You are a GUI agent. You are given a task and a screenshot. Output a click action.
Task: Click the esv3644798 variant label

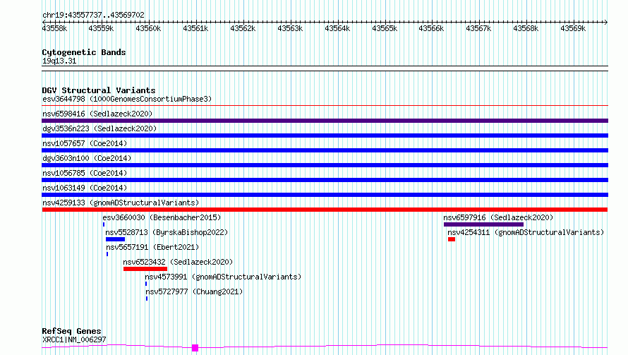127,99
